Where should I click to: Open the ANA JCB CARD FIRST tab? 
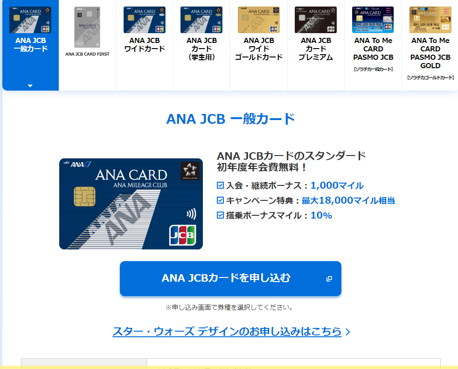click(x=87, y=45)
